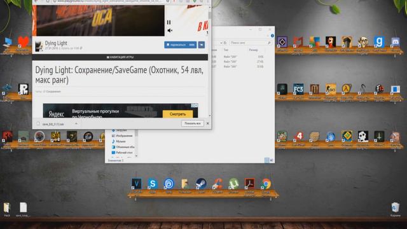The width and height of the screenshot is (407, 229).
Task: Open the red heart desktop shortcut
Action: tap(23, 41)
